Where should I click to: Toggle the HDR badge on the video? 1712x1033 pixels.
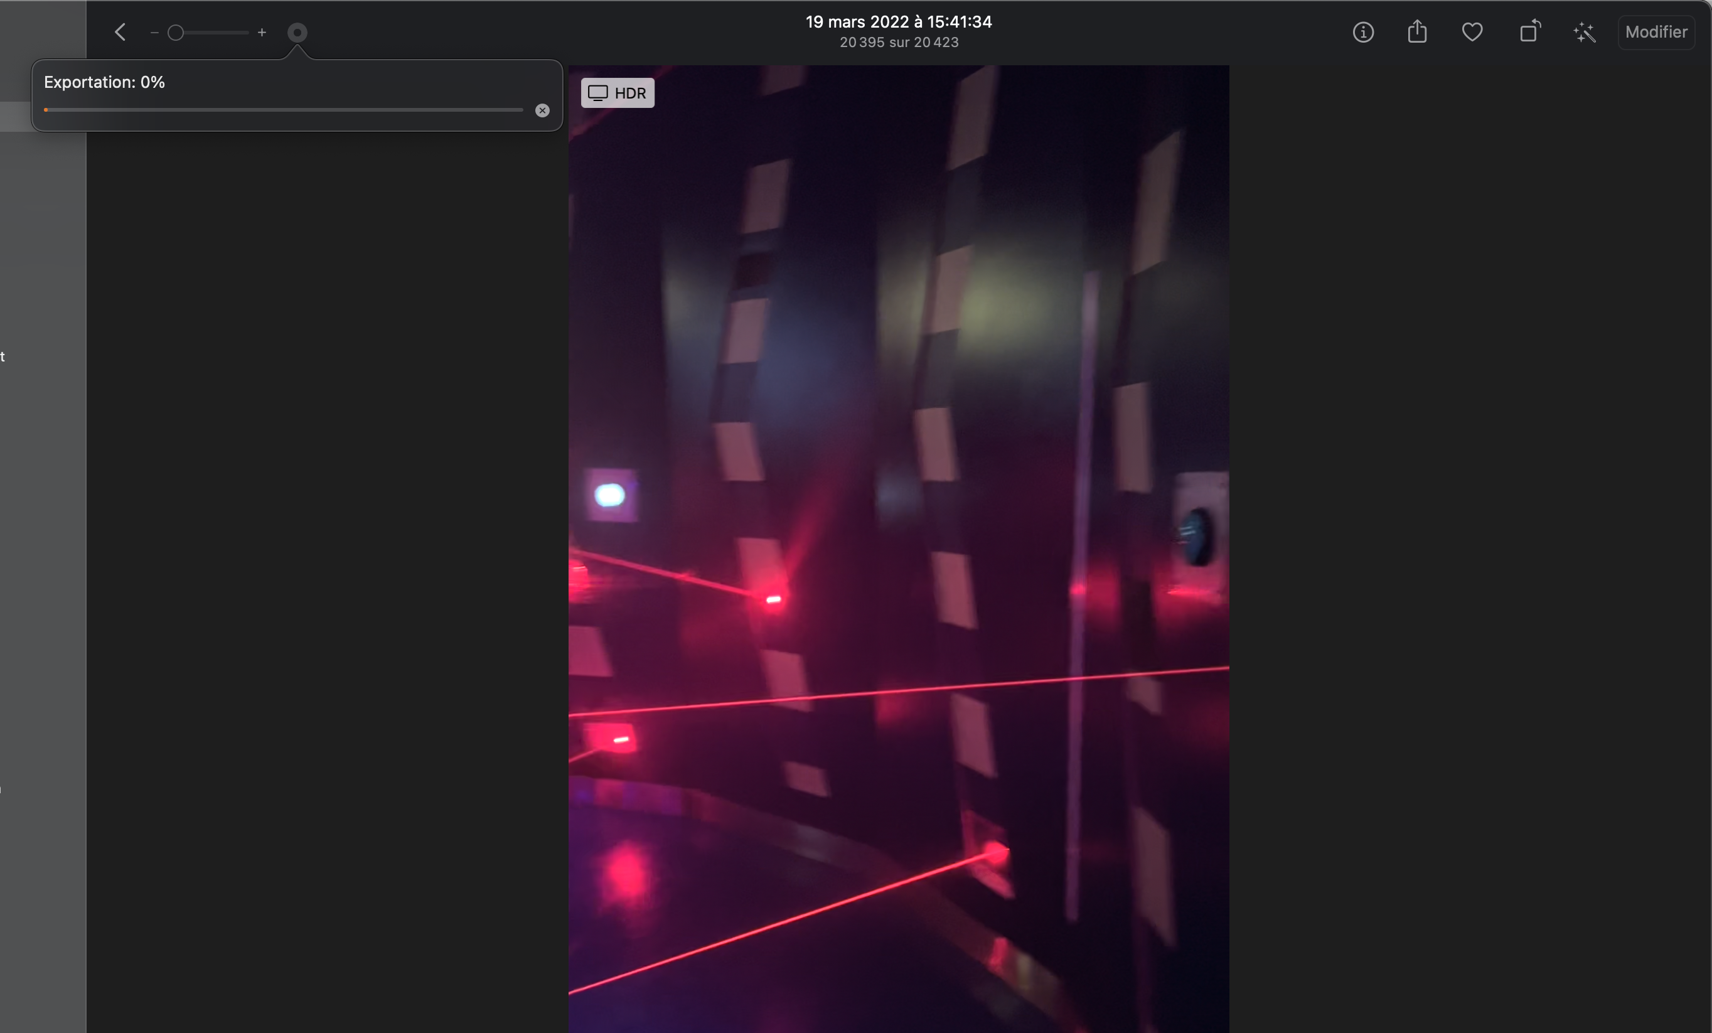point(617,93)
